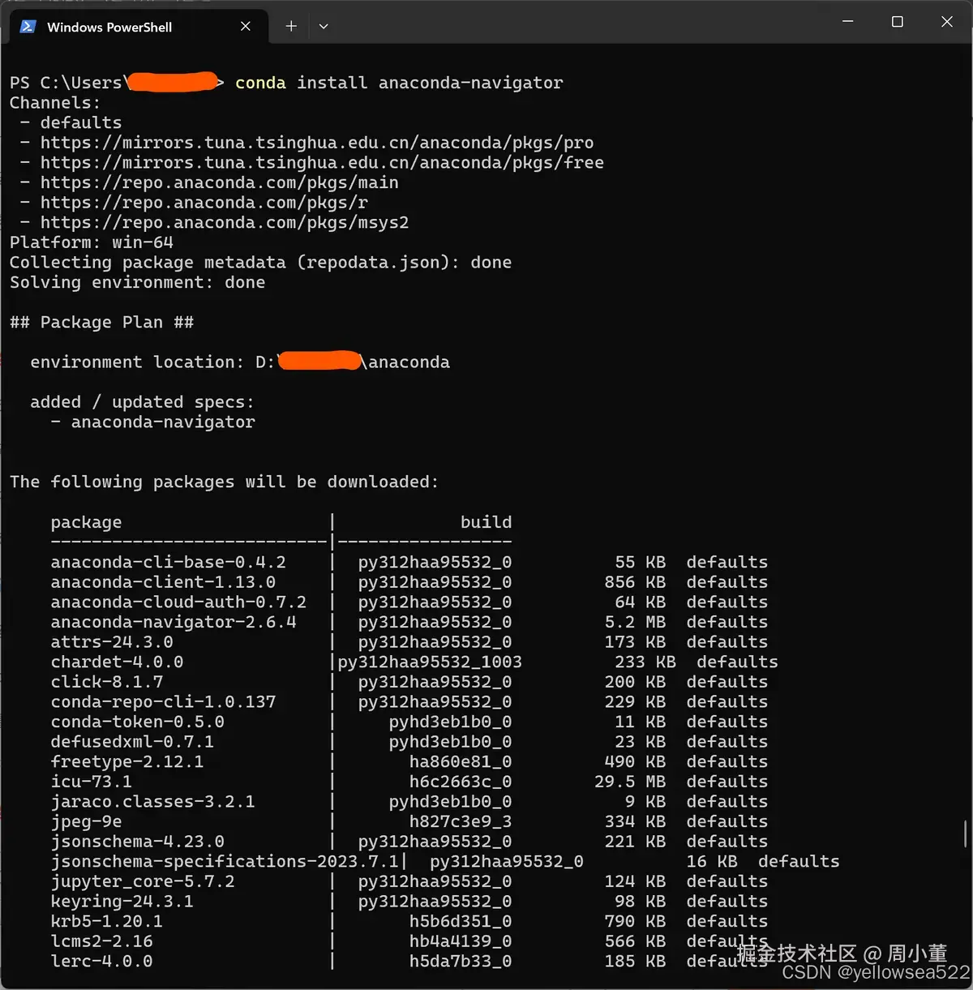The width and height of the screenshot is (973, 990).
Task: Click the PowerShell icon in the tab
Action: 28,27
